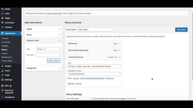Remove the YouTube Channel menu item

click(71, 84)
